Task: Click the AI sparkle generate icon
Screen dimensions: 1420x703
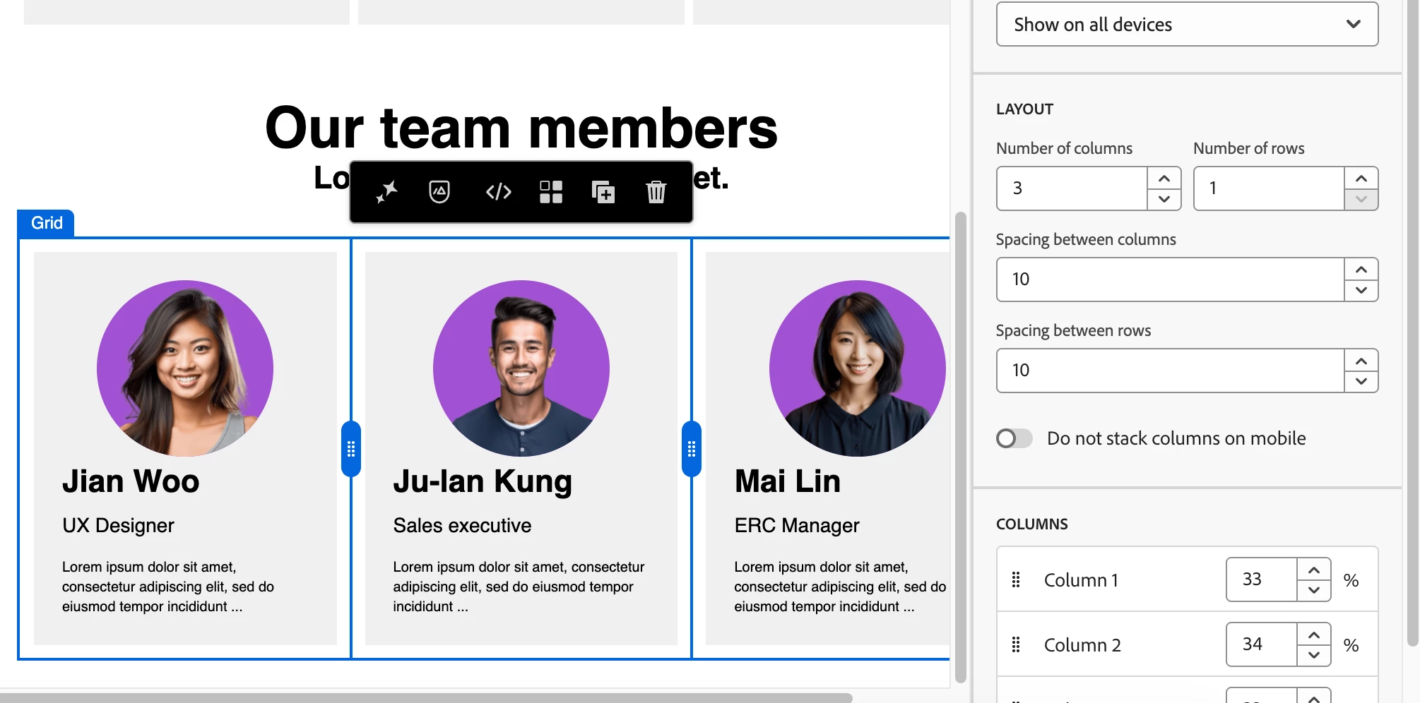Action: pos(386,191)
